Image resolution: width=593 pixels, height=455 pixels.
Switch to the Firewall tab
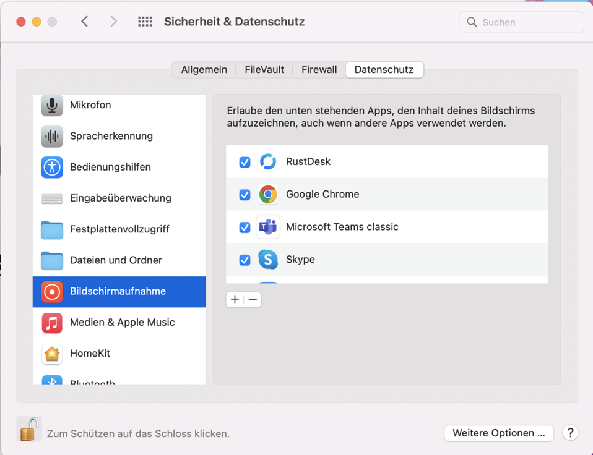(319, 70)
